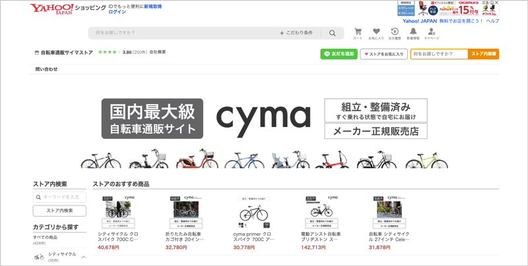Click cyma primer クロスバイク title text
528x266 pixels.
point(254,237)
